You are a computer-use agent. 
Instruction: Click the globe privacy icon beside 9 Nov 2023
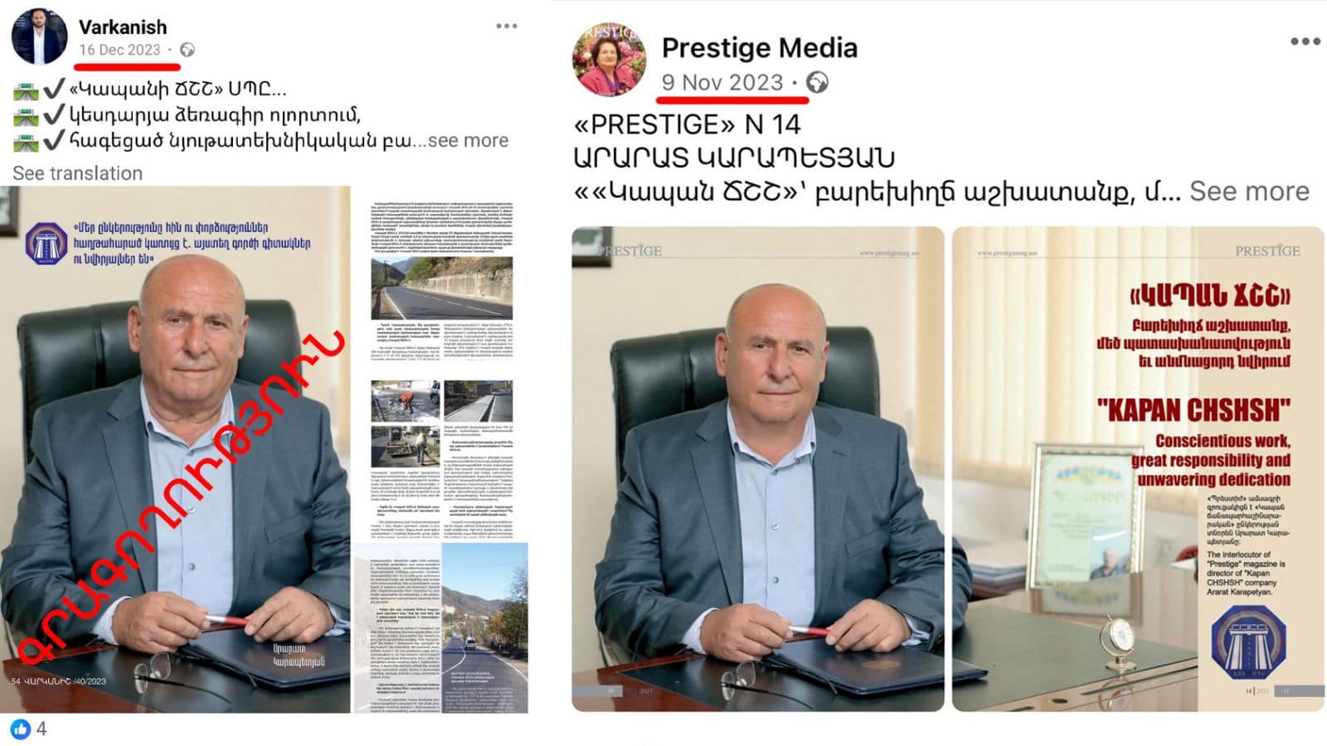click(x=817, y=82)
